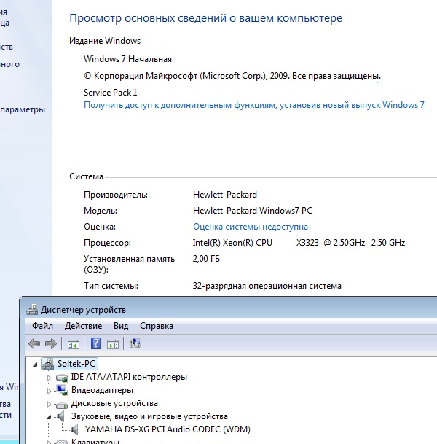Click manufacturer value Hewlett-Packard
Screen dimensions: 437x444
(x=225, y=195)
